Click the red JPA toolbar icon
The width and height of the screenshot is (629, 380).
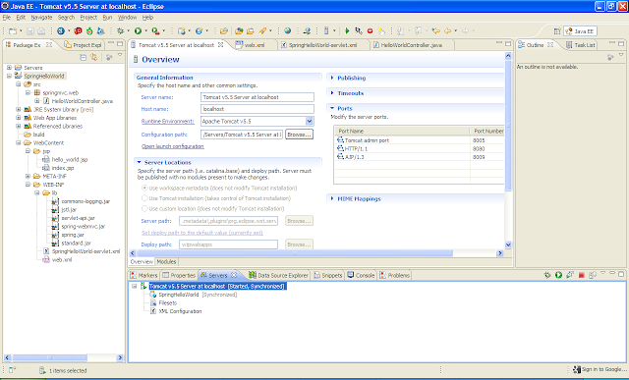[78, 30]
